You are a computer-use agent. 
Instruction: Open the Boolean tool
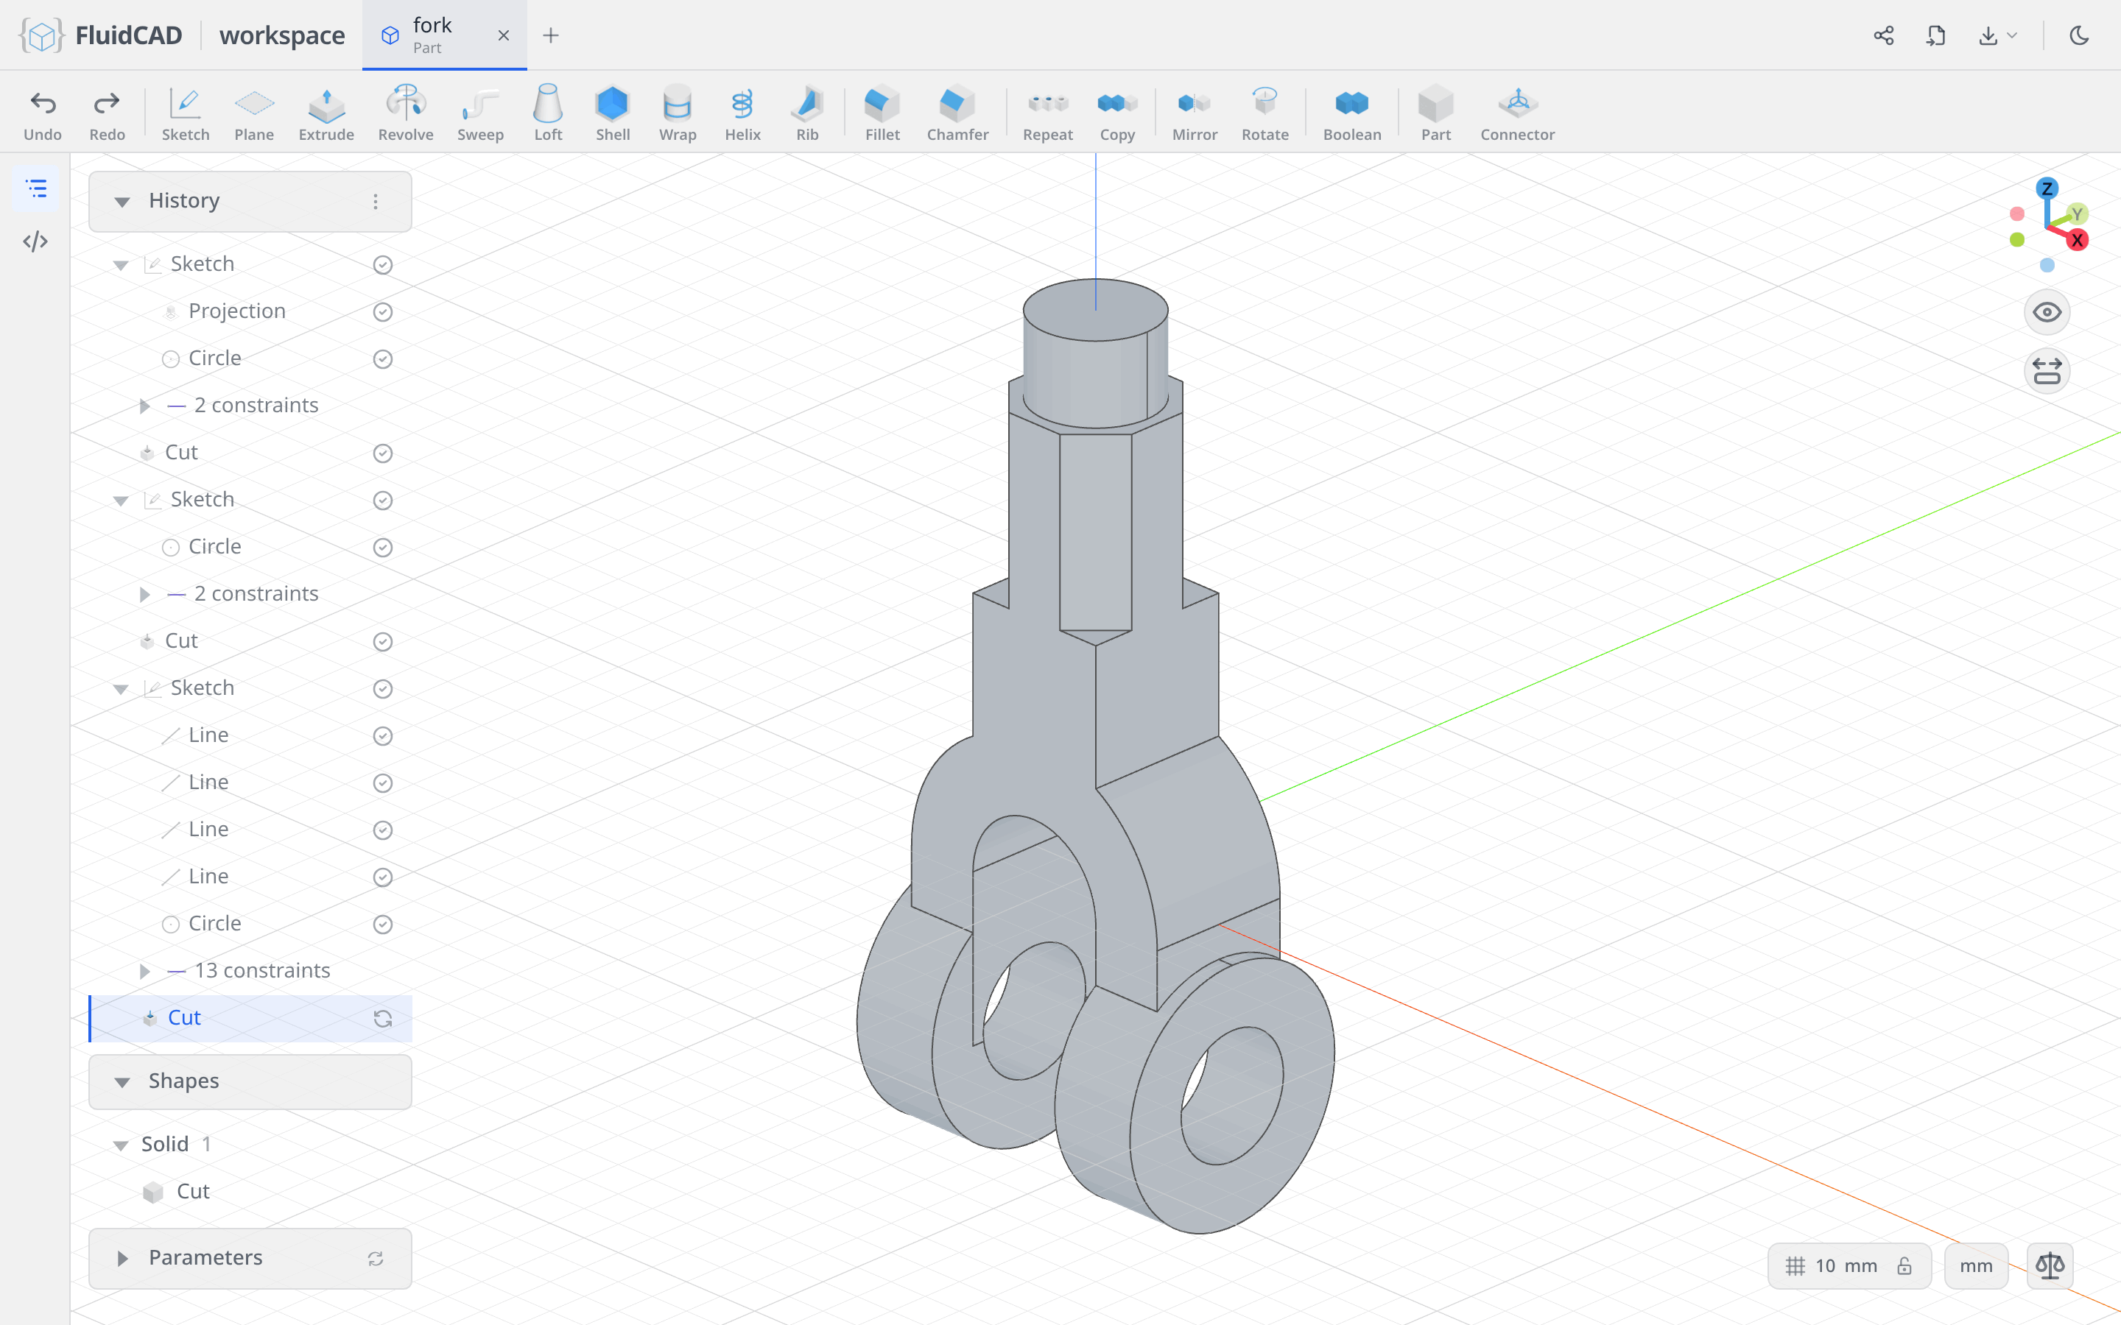[1351, 114]
